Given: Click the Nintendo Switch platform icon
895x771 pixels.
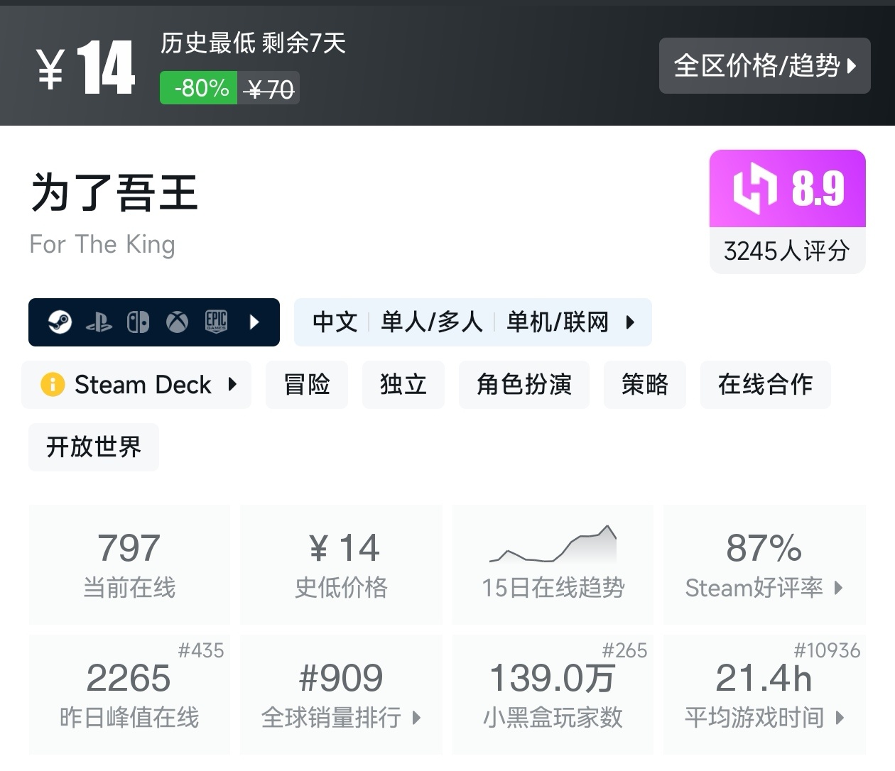Looking at the screenshot, I should [138, 322].
